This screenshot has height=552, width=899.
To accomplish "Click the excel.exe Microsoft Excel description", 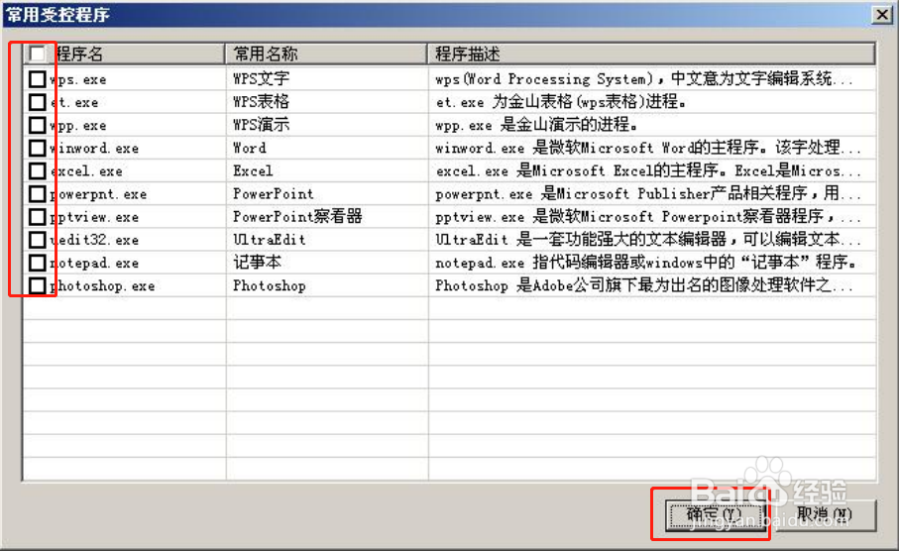I will tap(648, 170).
